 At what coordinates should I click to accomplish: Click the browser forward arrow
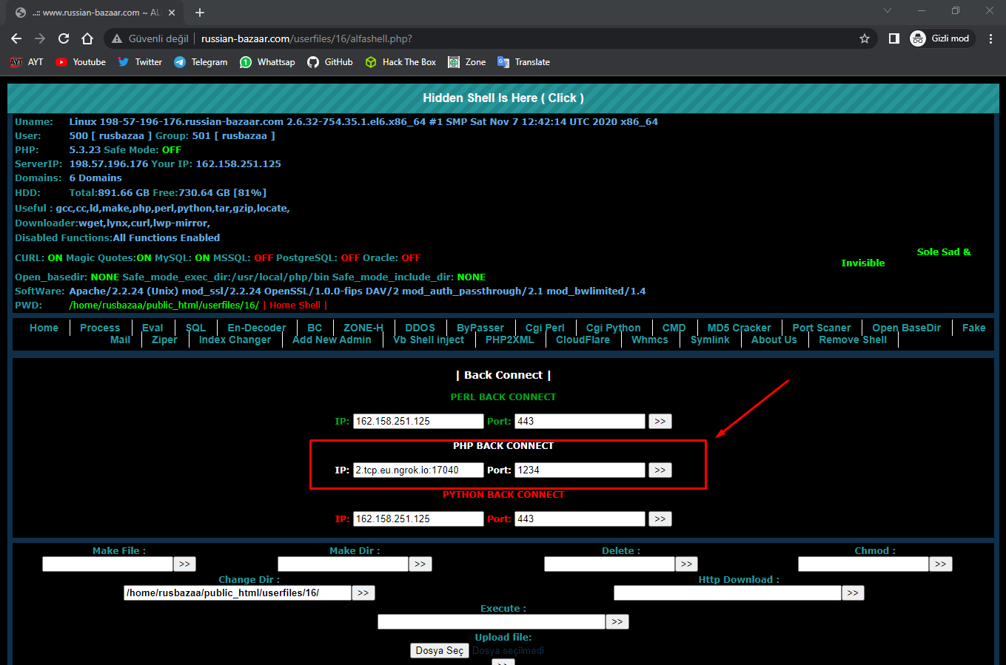(40, 38)
